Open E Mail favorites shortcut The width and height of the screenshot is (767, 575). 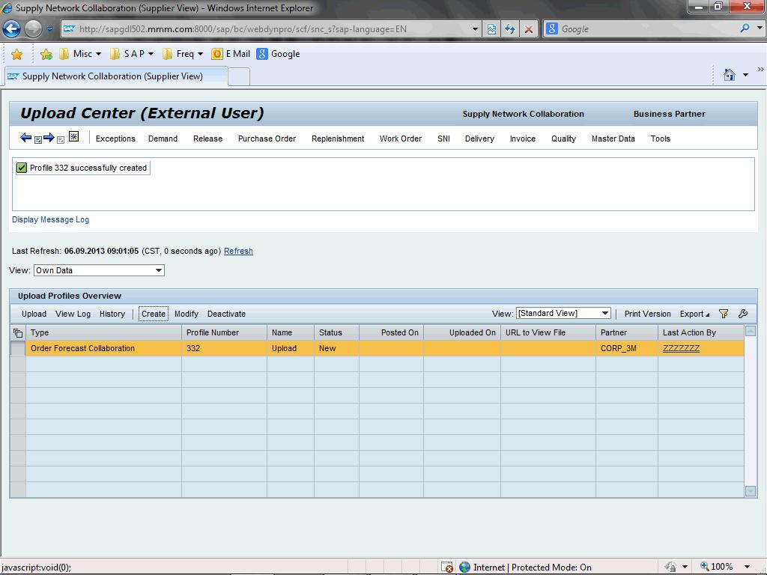point(231,54)
